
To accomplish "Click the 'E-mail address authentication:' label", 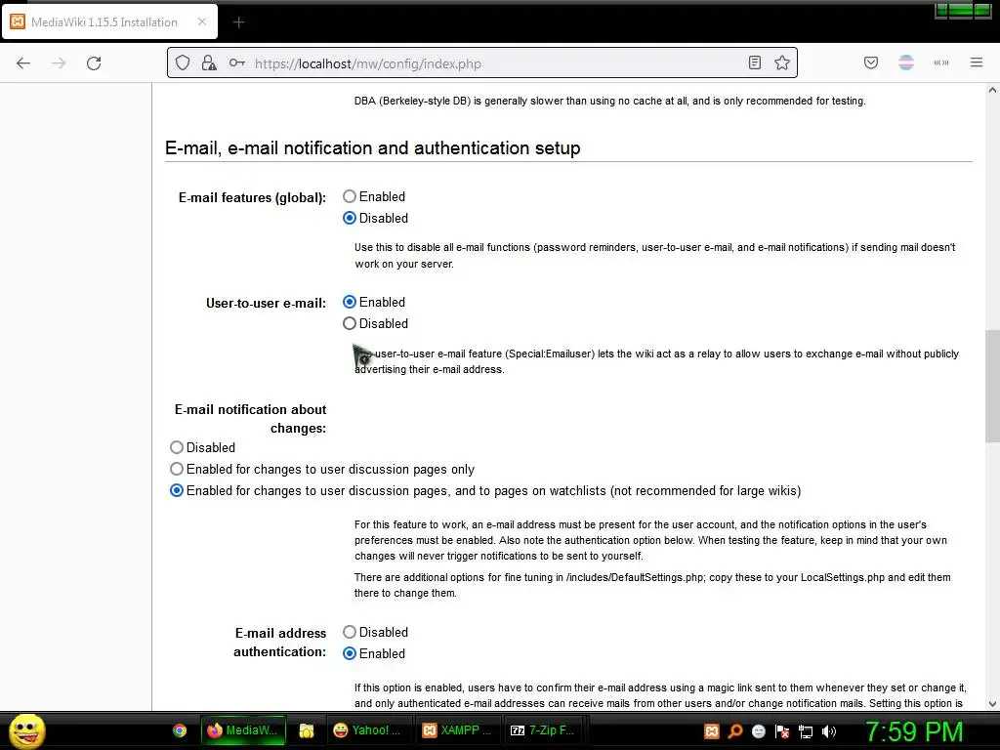I will (x=280, y=643).
